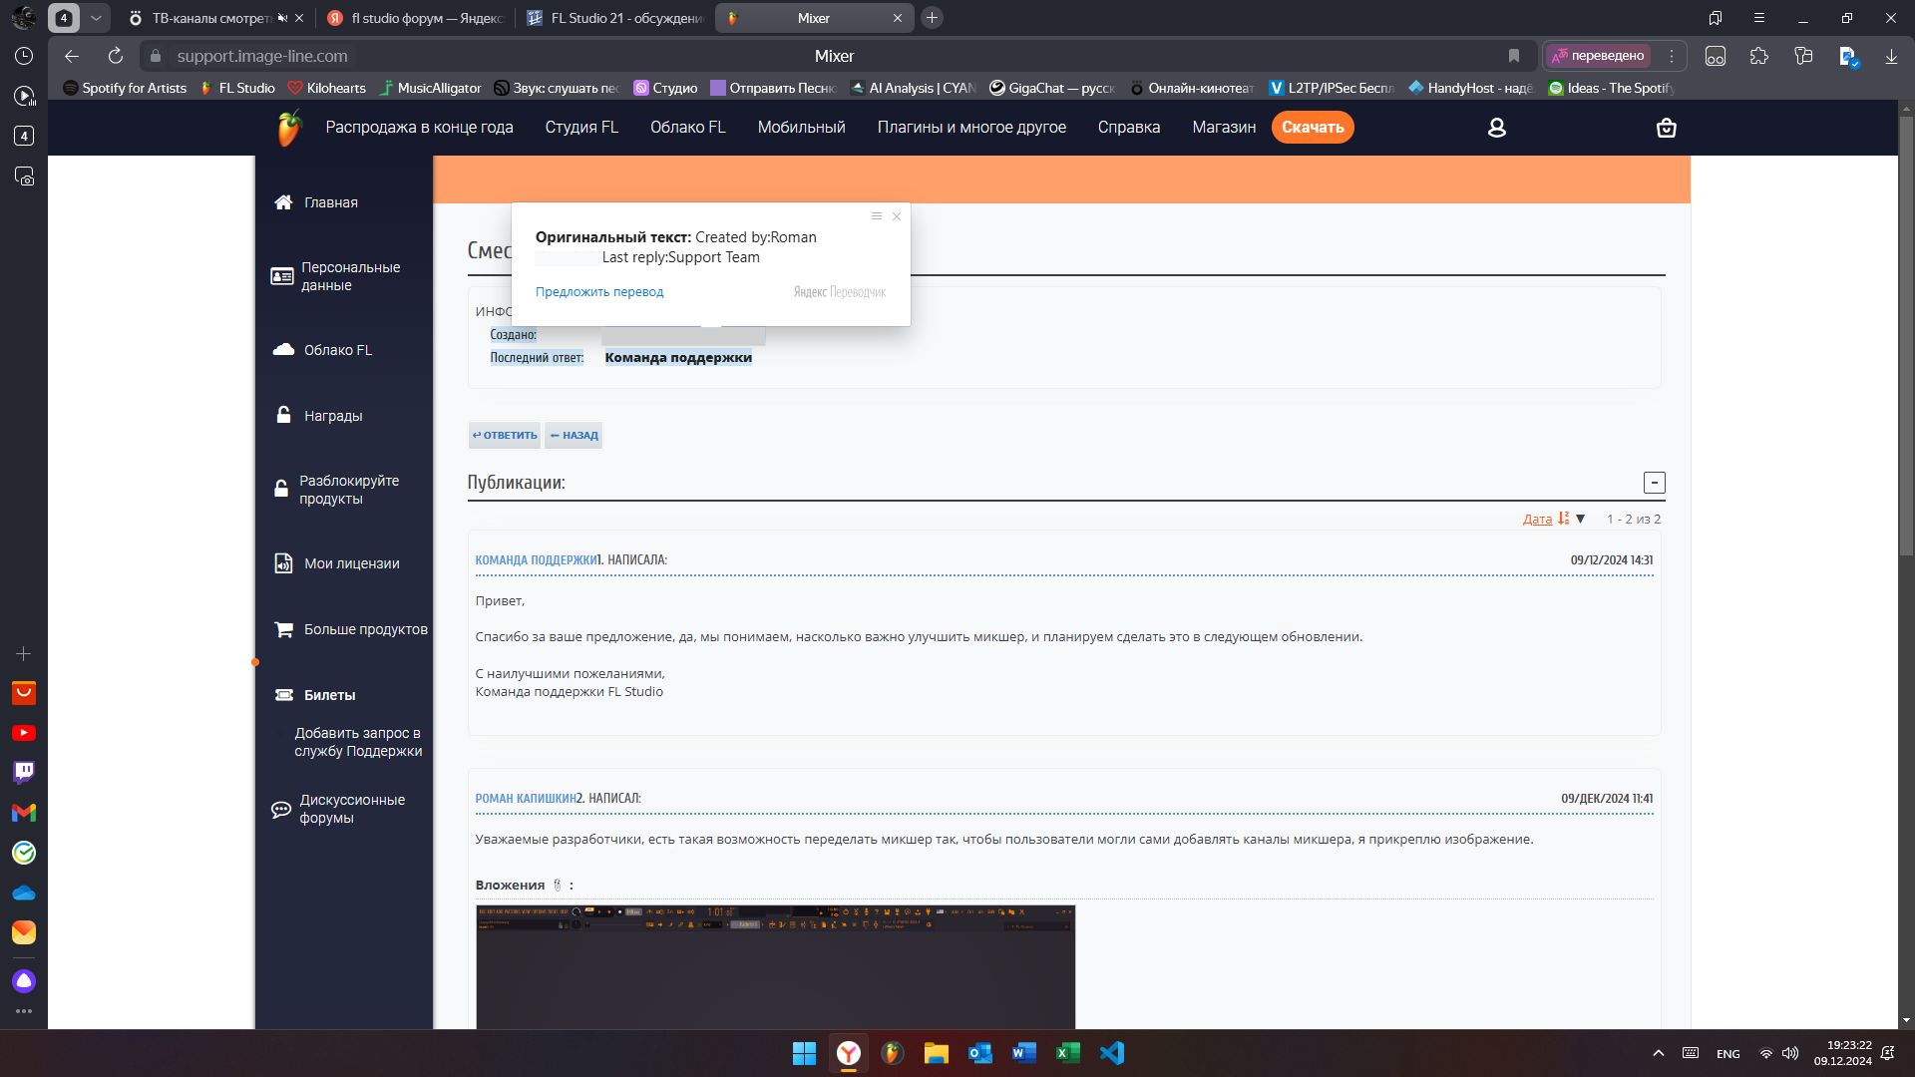Show hidden system tray icons chevron
The image size is (1915, 1077).
[1658, 1053]
